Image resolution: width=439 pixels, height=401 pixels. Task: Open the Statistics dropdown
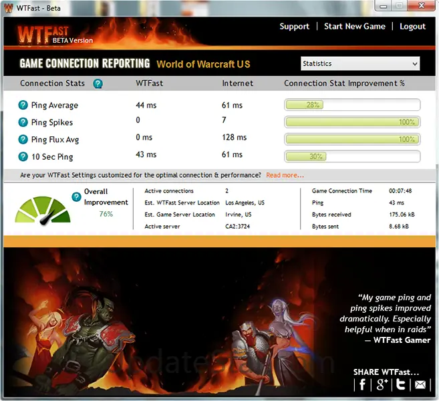(x=360, y=63)
